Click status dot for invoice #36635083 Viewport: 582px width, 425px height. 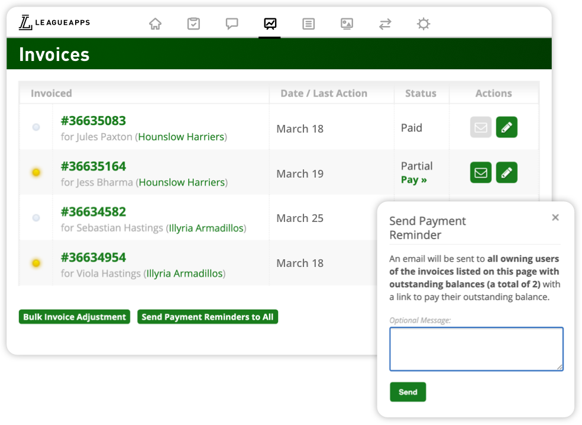coord(36,127)
